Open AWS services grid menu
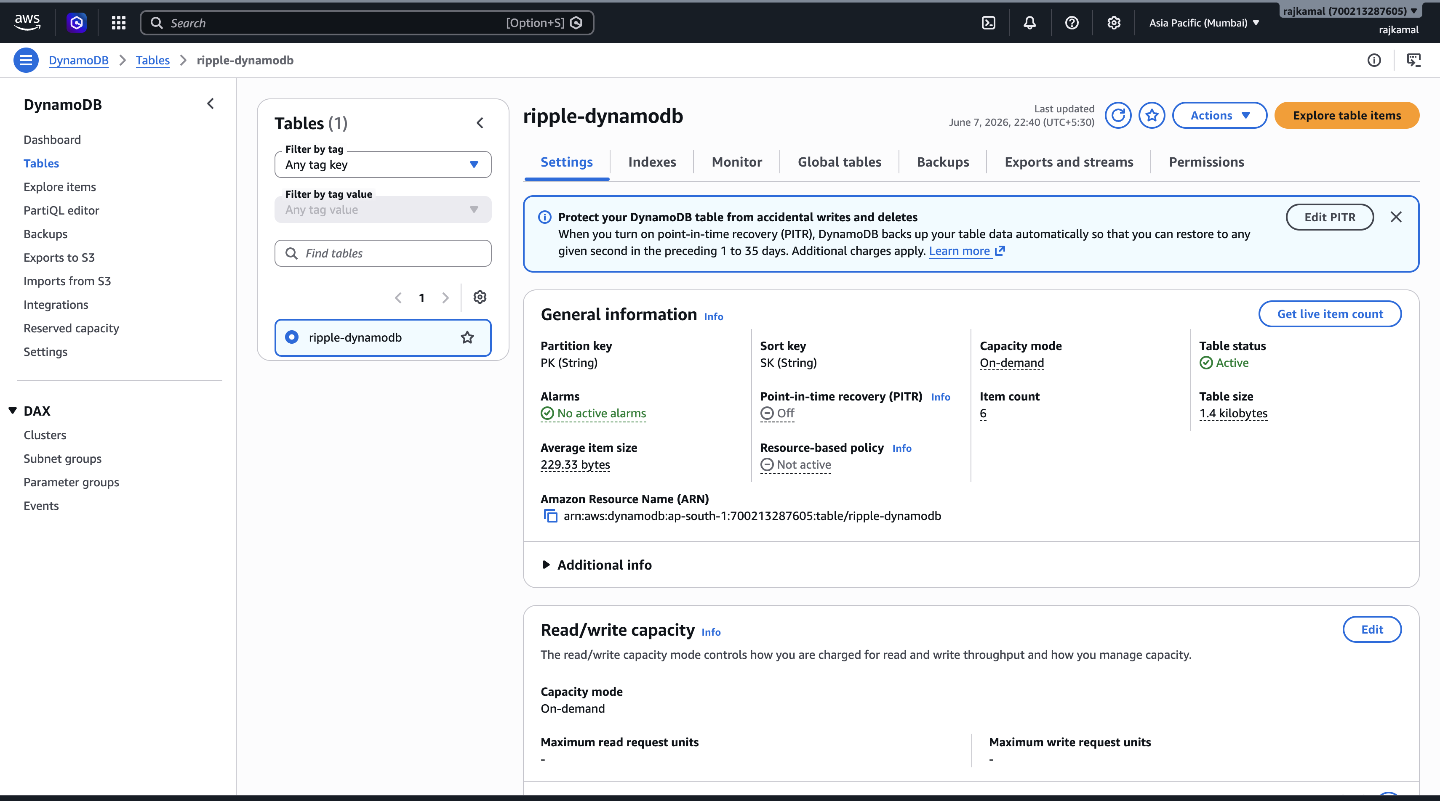The height and width of the screenshot is (801, 1440). (x=118, y=23)
